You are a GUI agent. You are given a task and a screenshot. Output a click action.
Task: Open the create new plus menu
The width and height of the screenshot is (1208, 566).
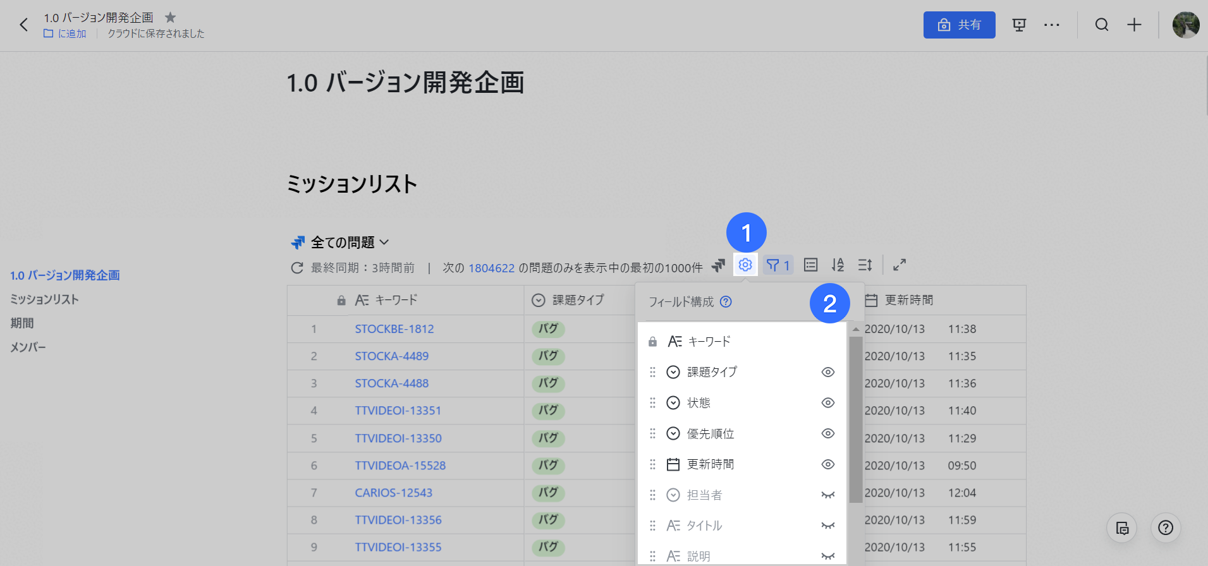[1134, 25]
